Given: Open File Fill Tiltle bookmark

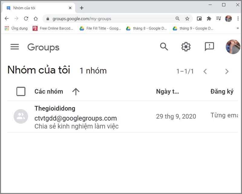Looking at the screenshot, I should click(100, 28).
